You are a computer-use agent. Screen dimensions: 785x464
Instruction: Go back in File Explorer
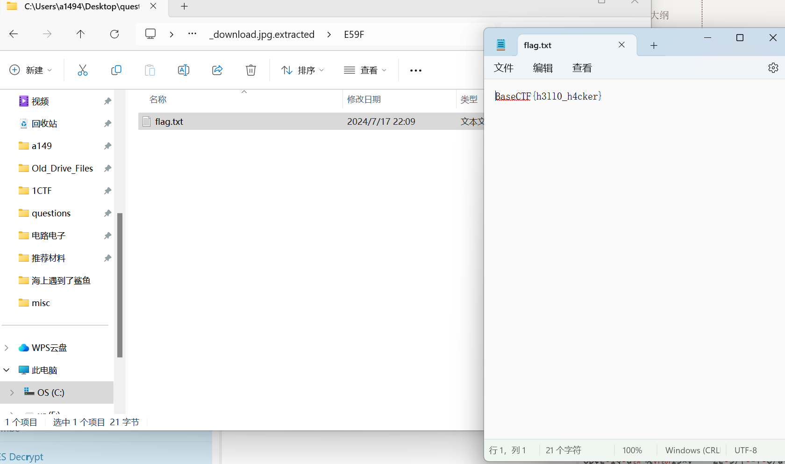tap(14, 34)
